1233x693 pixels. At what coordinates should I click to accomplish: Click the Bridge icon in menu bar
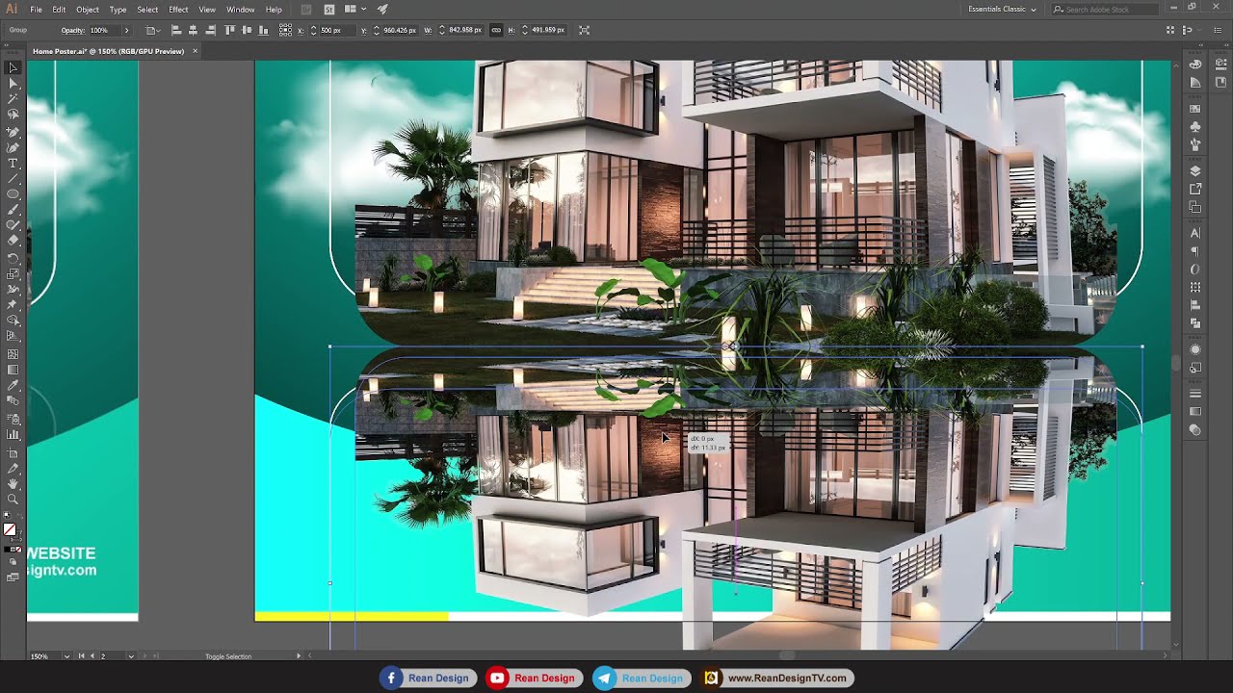306,9
